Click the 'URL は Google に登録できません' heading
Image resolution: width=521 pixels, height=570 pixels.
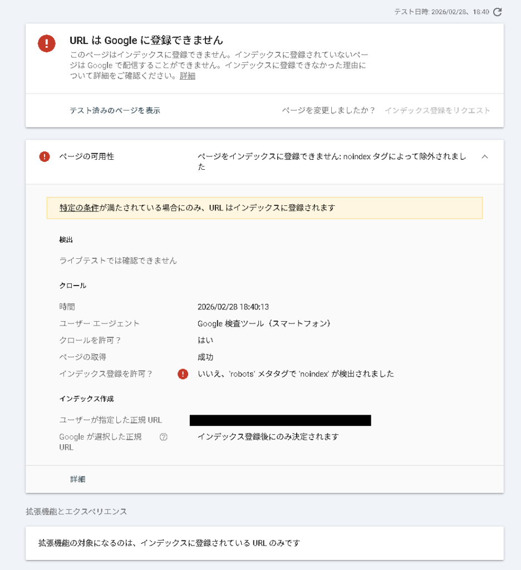coord(146,40)
